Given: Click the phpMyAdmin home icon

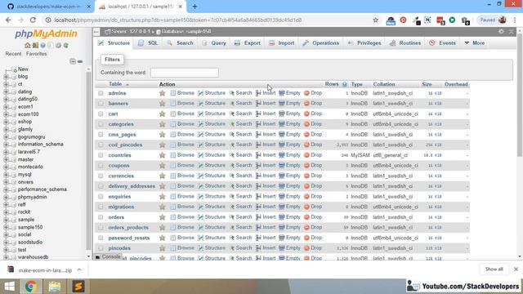Looking at the screenshot, I should point(27,46).
